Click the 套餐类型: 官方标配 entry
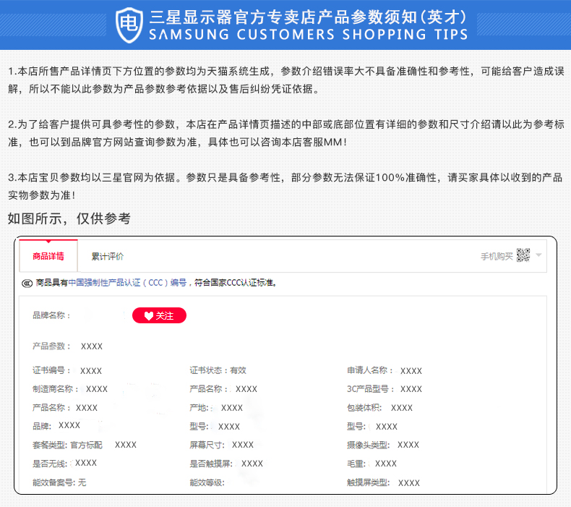 [x=67, y=445]
